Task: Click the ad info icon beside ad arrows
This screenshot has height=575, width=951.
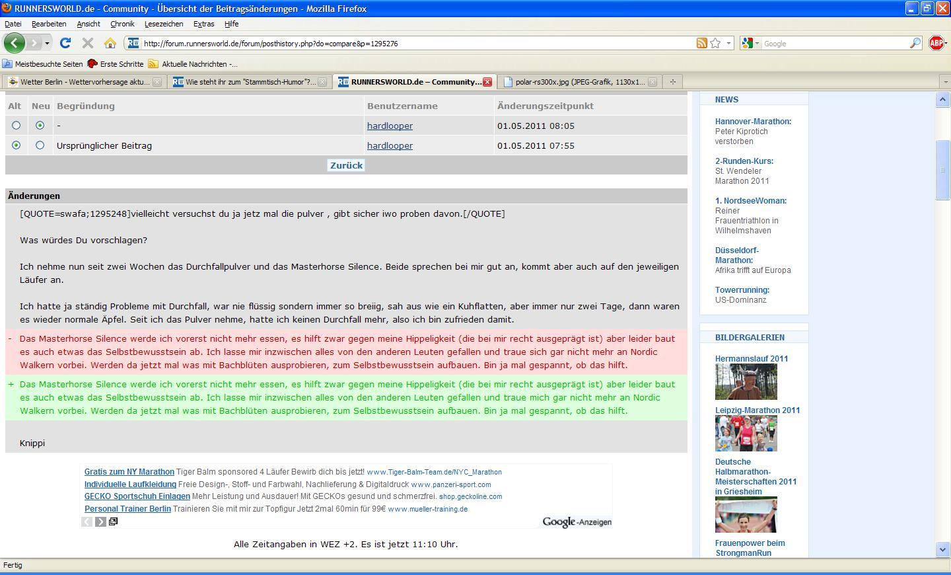Action: coord(114,521)
